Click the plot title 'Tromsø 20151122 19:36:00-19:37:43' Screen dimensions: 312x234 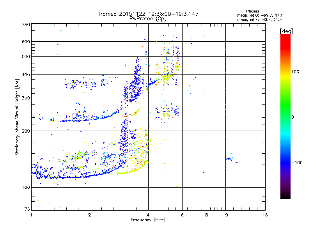tap(148, 14)
